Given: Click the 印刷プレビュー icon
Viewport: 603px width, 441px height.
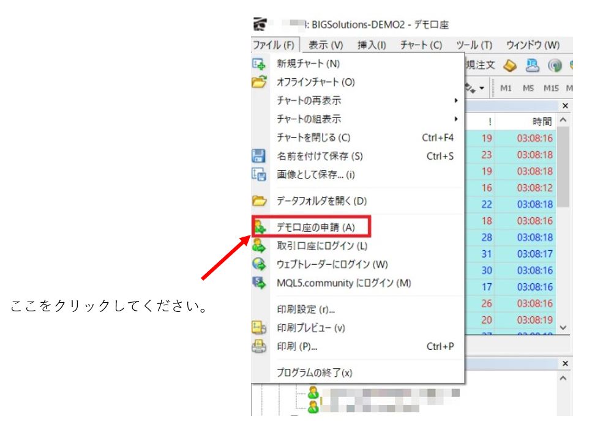Looking at the screenshot, I should coord(259,328).
